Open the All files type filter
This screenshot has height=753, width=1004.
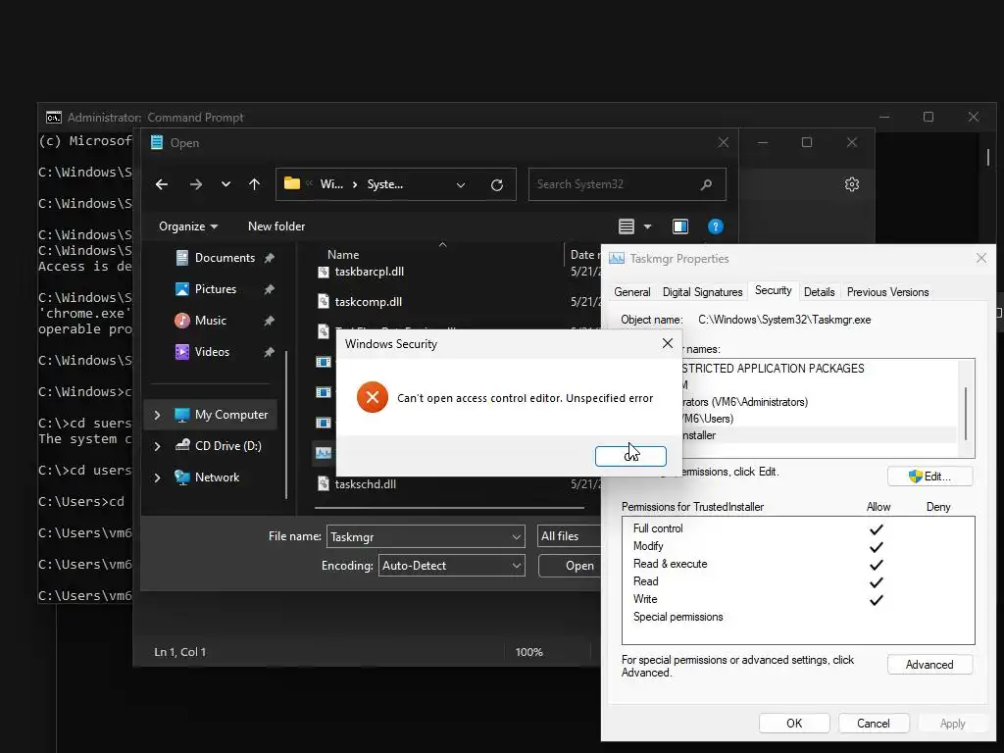569,536
